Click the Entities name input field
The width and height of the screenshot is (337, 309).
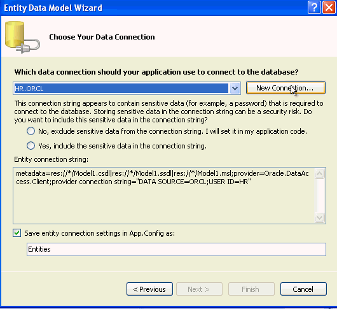[176, 249]
